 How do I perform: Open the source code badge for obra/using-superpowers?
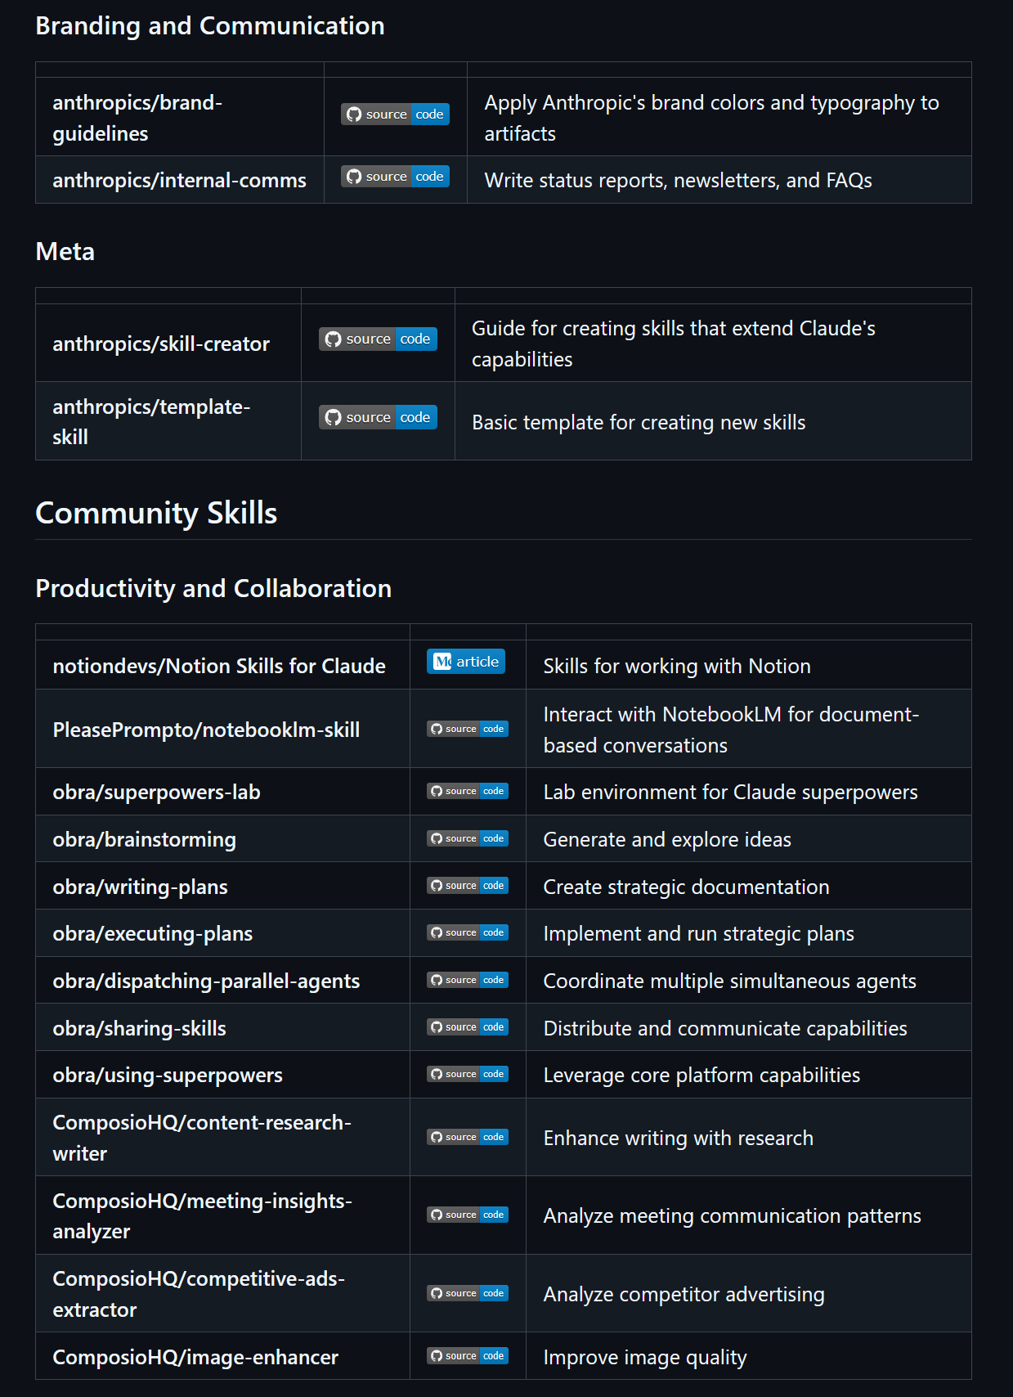[x=468, y=1075]
